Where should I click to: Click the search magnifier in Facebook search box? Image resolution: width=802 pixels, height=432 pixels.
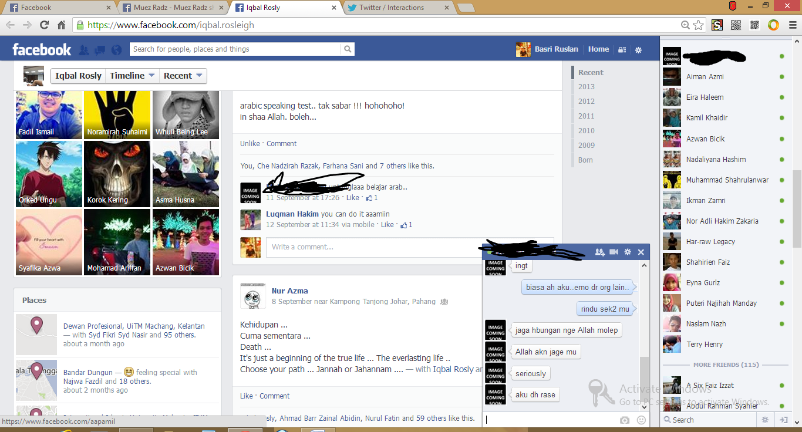(348, 49)
